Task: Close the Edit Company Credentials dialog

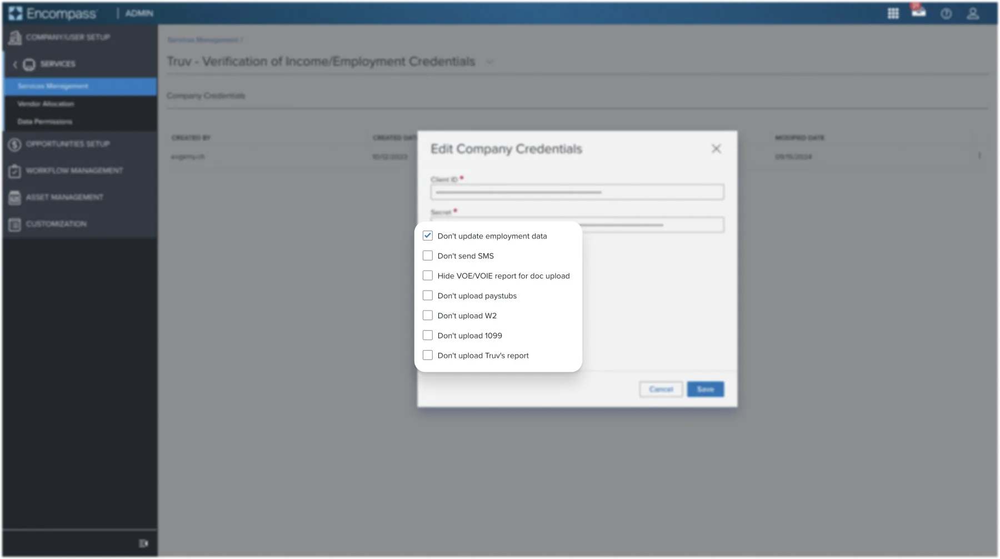Action: tap(716, 148)
